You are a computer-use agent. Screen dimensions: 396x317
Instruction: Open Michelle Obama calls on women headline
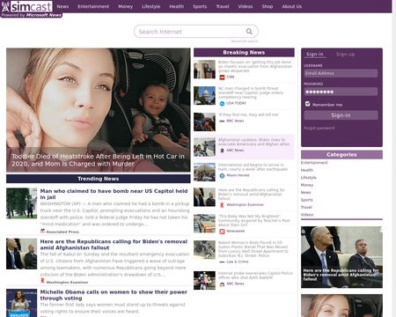(114, 295)
